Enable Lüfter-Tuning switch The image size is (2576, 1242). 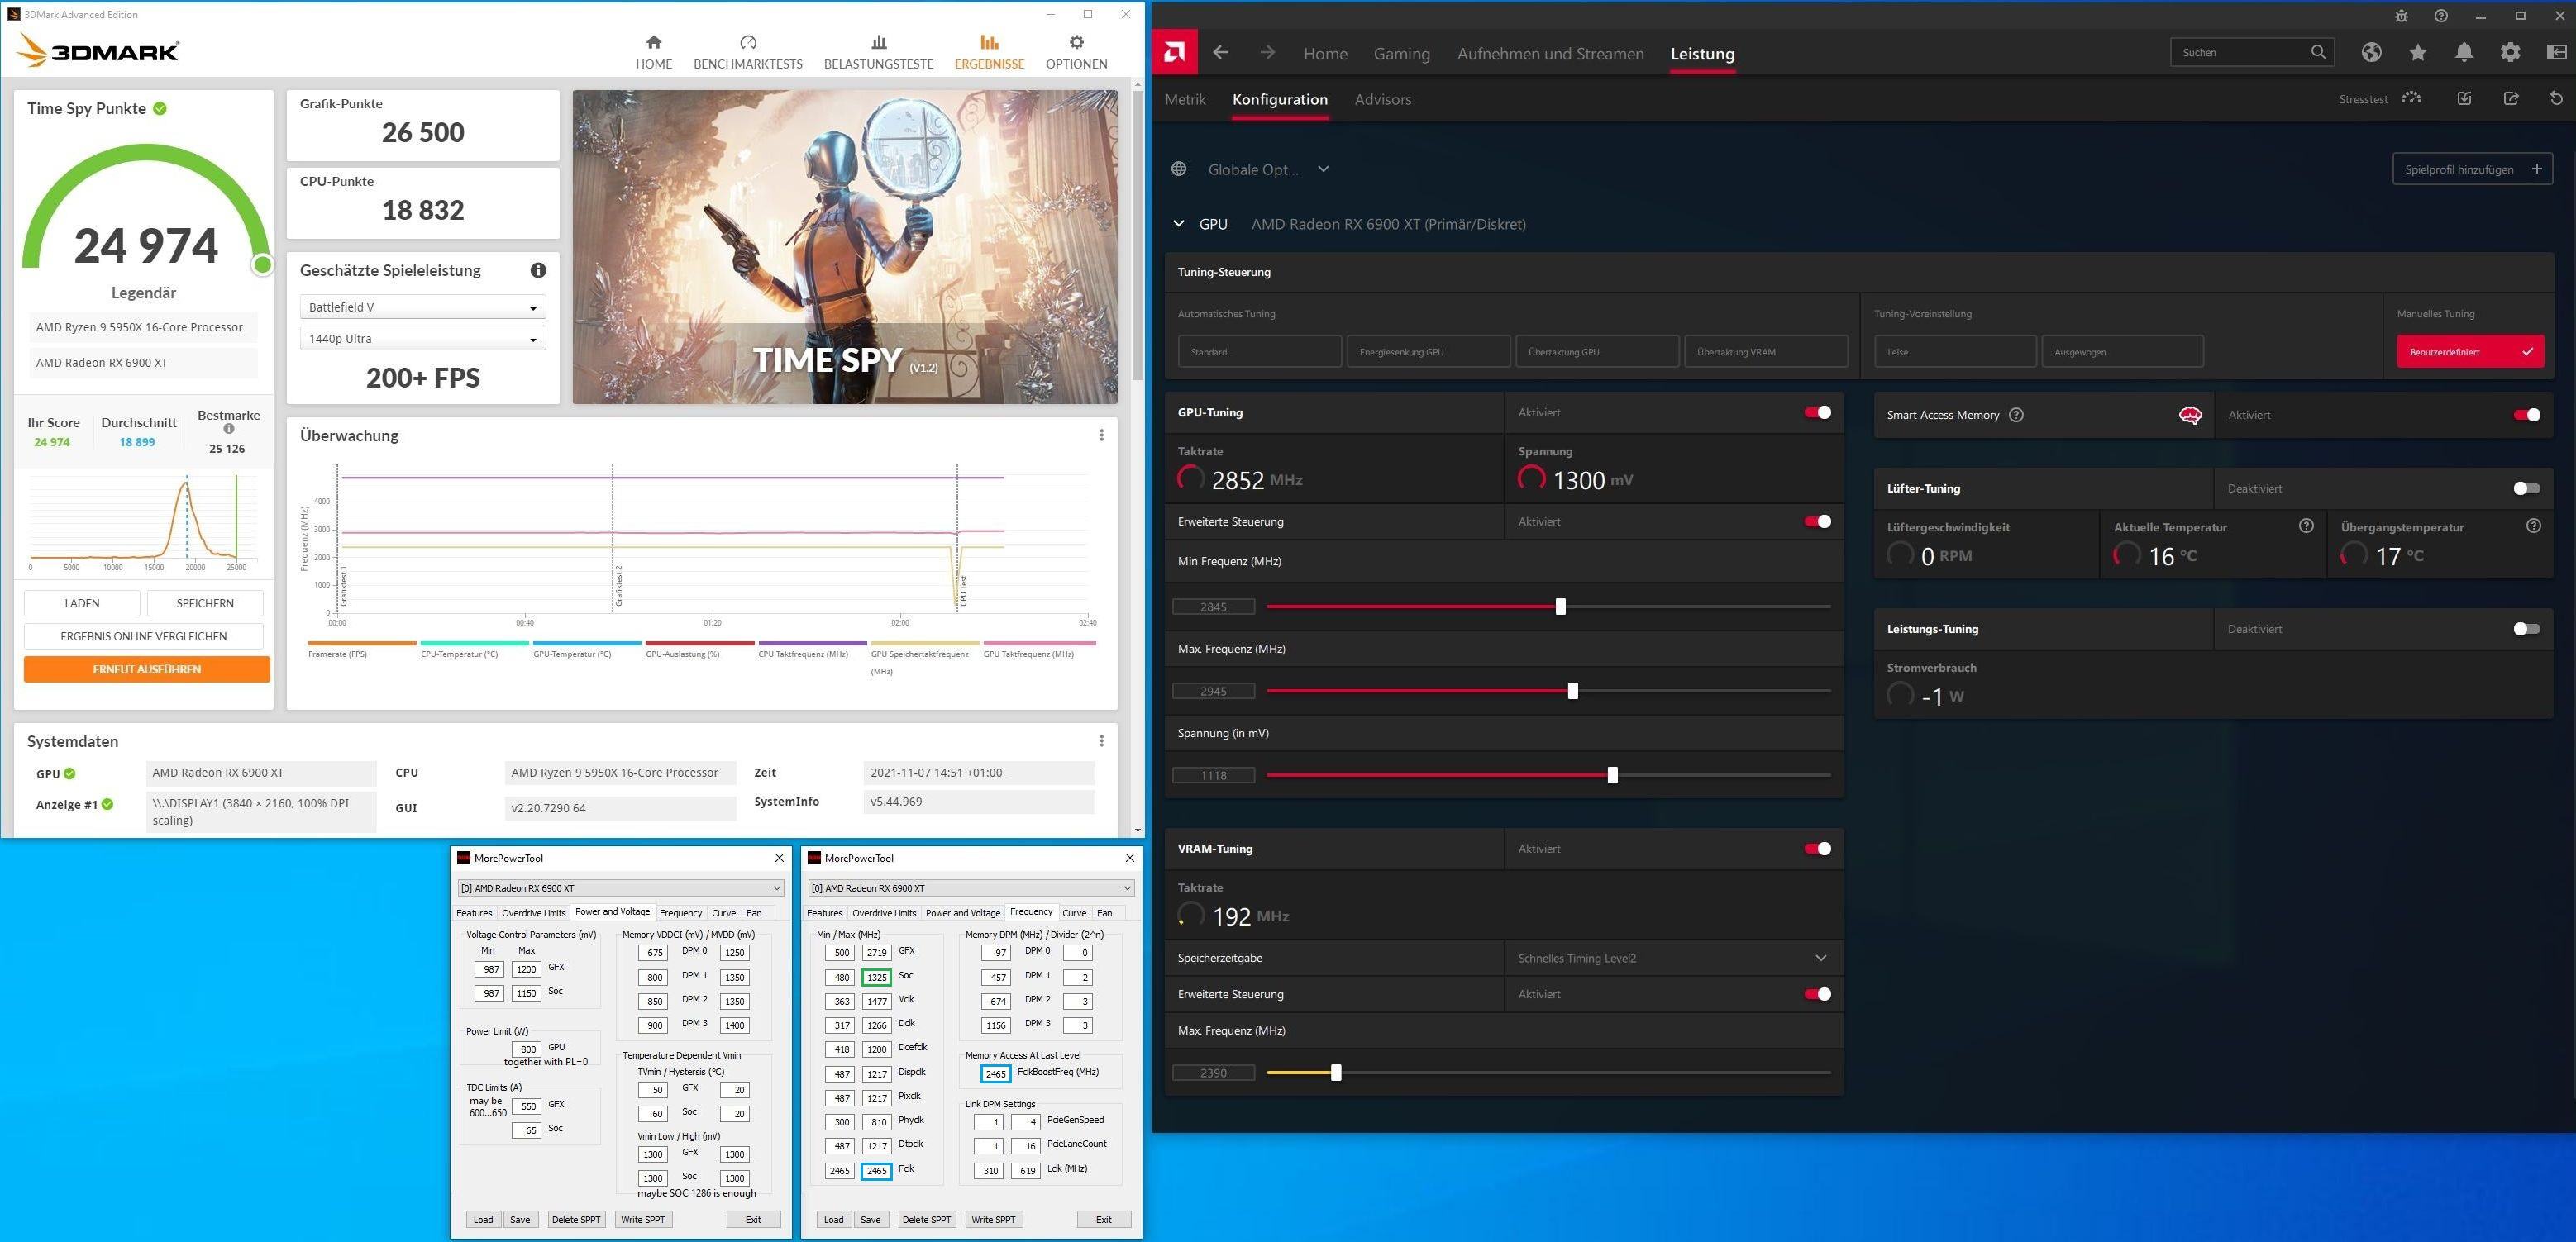[x=2526, y=488]
